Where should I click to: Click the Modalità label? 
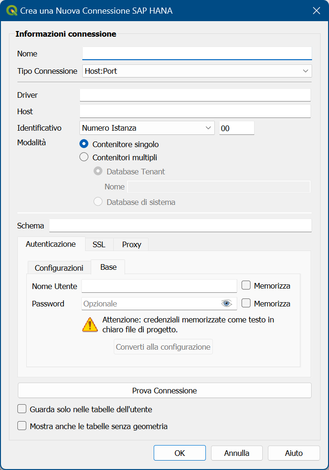[31, 142]
